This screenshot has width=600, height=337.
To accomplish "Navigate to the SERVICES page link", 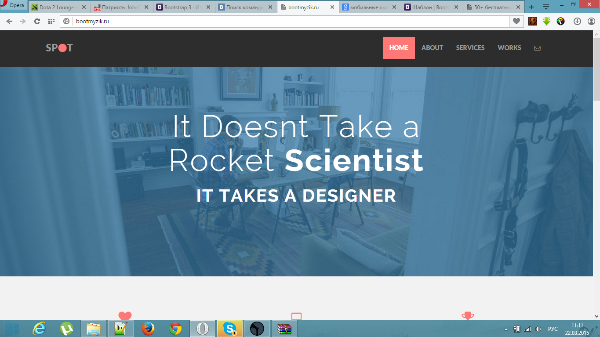I will (470, 48).
